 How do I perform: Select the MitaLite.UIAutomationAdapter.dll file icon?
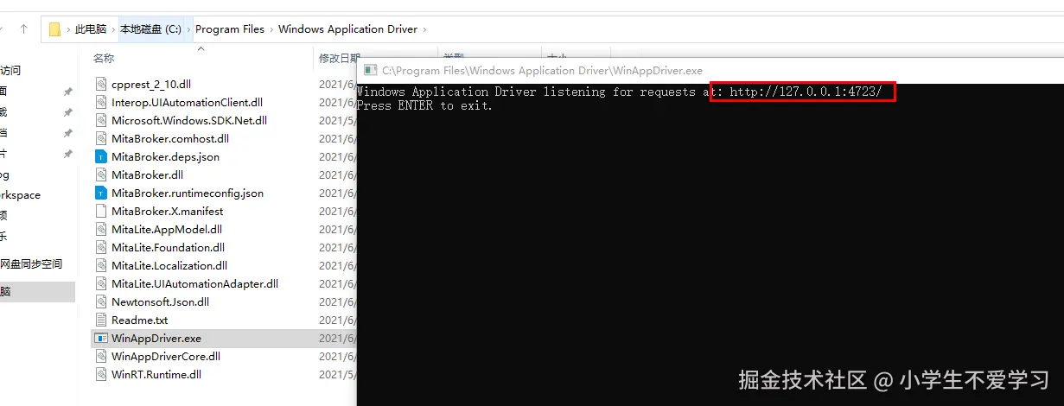pyautogui.click(x=101, y=283)
